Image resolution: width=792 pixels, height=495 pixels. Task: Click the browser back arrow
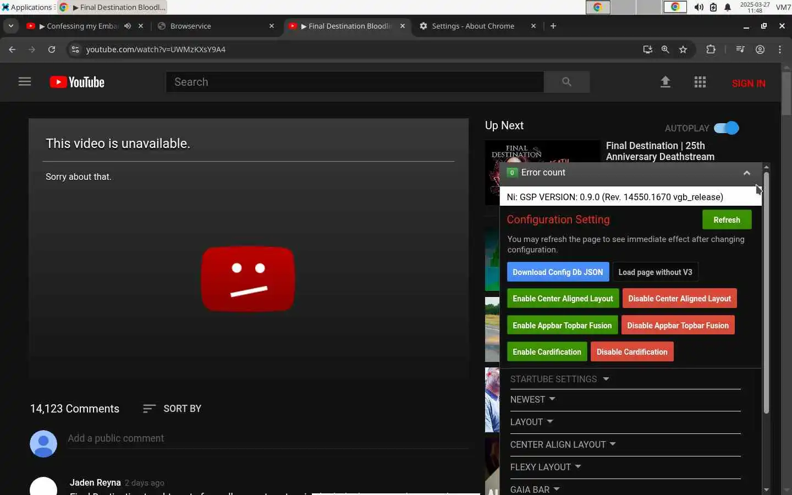(x=12, y=50)
